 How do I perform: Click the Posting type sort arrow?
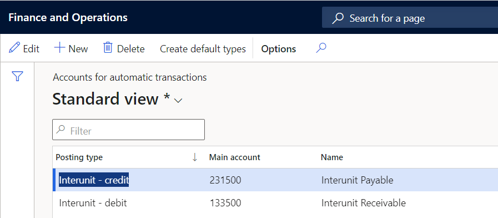(x=195, y=157)
